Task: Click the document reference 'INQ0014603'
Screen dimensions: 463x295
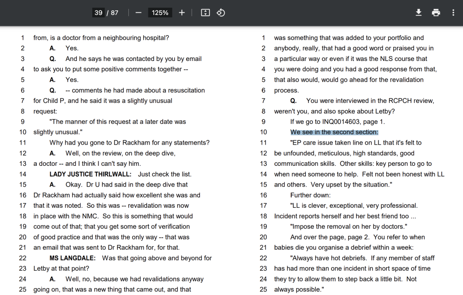Action: pos(340,122)
